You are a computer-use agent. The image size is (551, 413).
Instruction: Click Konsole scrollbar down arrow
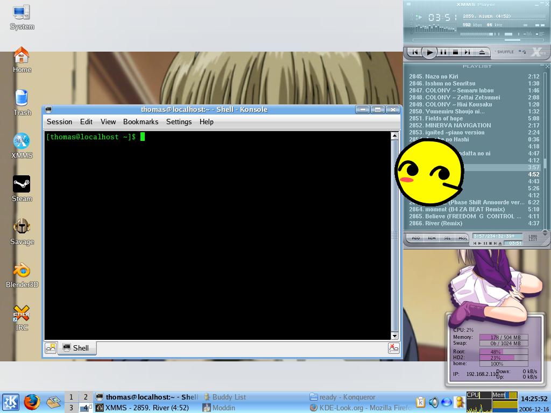coord(394,336)
